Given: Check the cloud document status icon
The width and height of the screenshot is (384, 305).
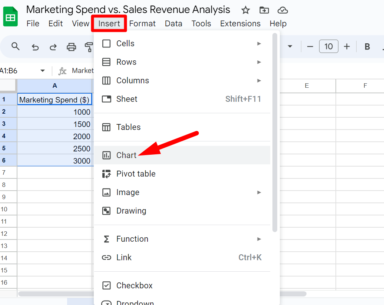Looking at the screenshot, I should coord(282,10).
